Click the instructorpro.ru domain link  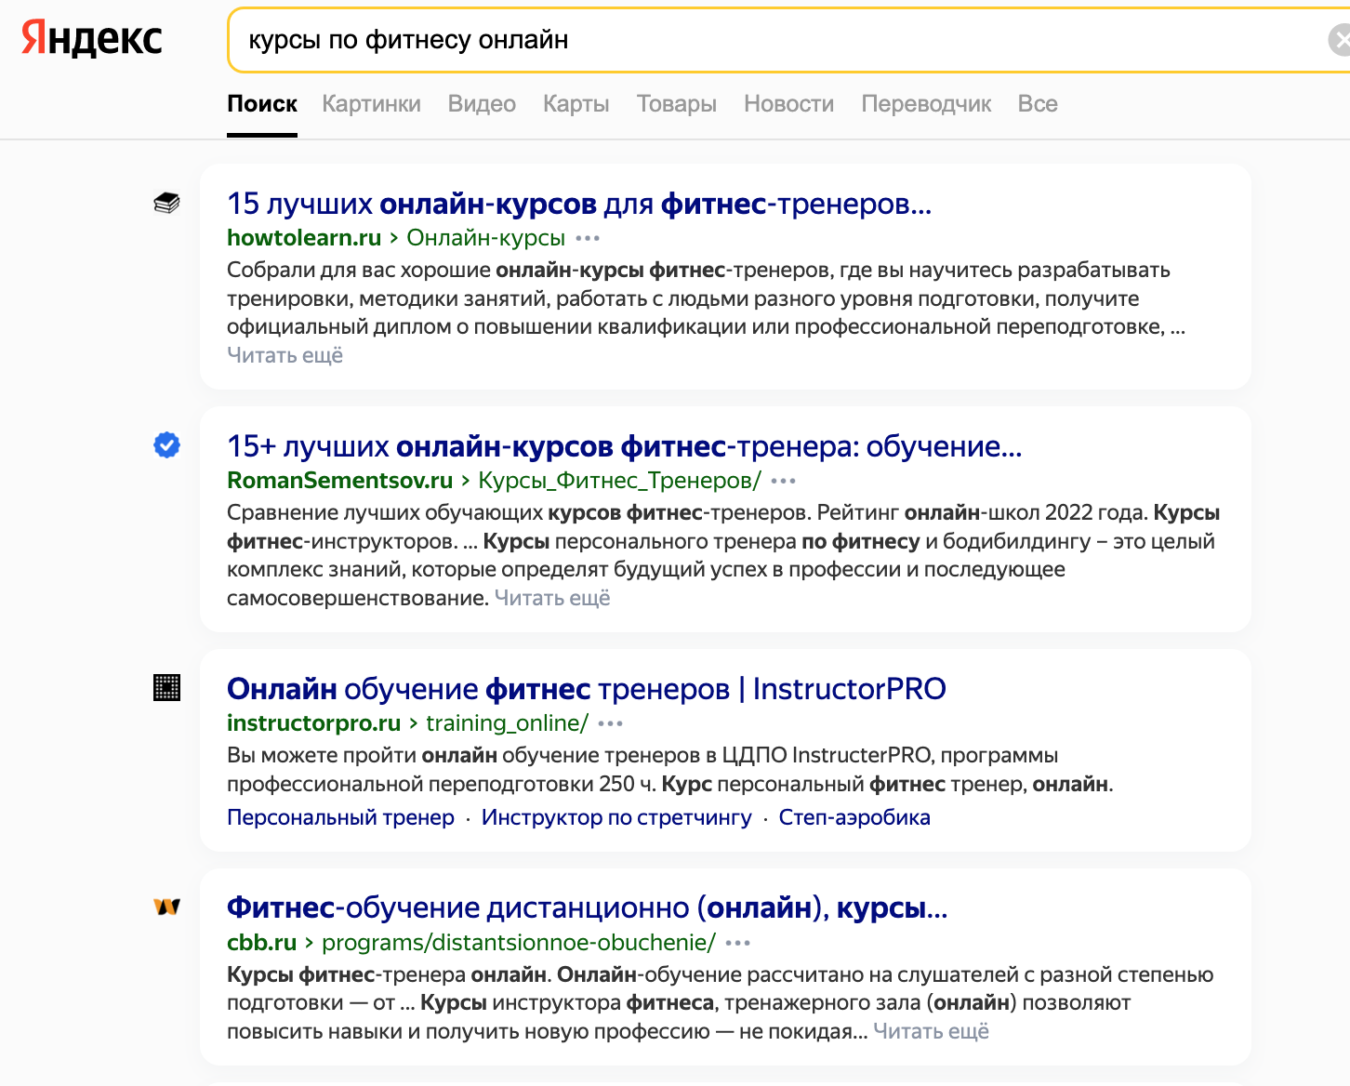pos(313,723)
